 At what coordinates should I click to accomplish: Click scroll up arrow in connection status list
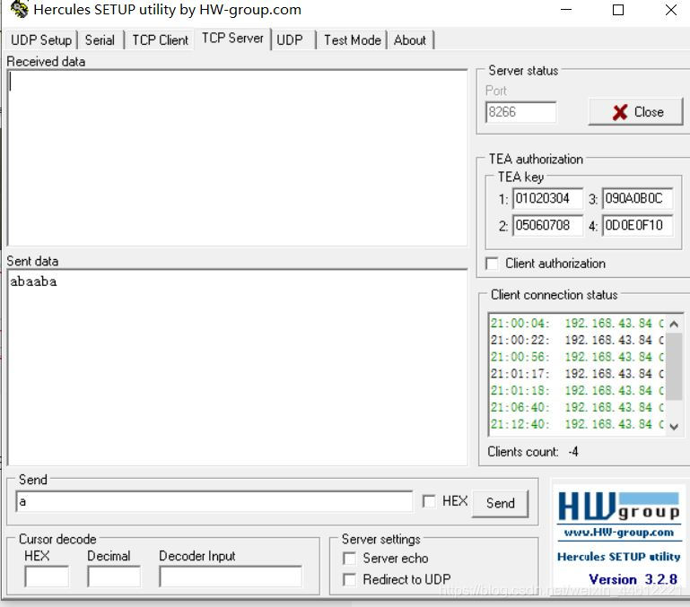(x=674, y=325)
